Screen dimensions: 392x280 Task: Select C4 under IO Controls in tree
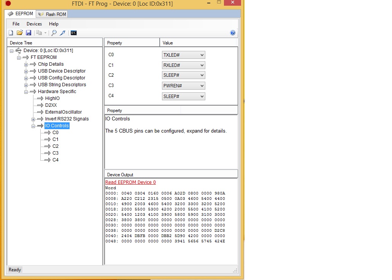[56, 160]
